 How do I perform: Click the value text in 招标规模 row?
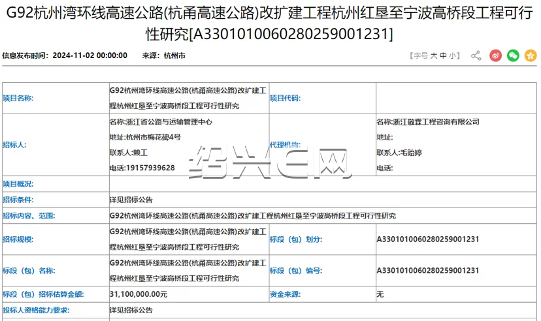coord(188,239)
